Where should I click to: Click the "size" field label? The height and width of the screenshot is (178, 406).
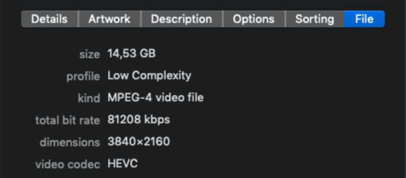[x=89, y=54]
